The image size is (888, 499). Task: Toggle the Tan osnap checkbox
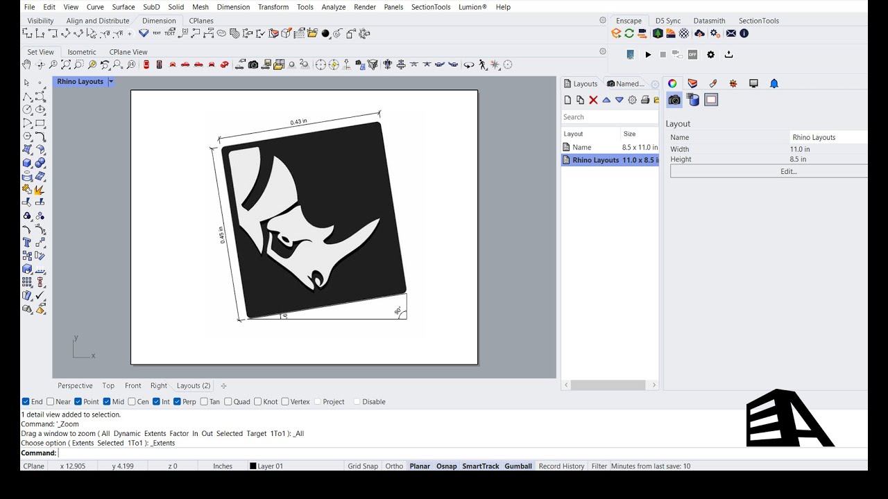point(204,402)
